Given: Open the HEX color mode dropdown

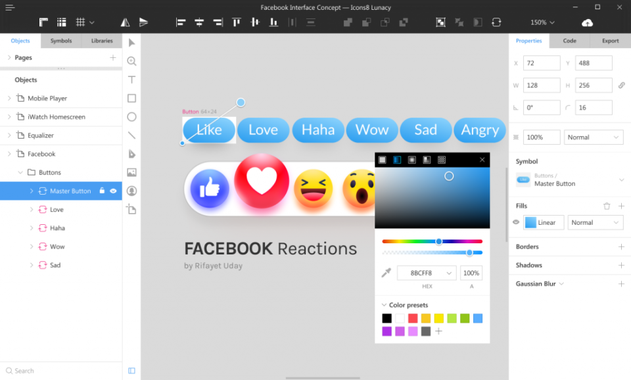Looking at the screenshot, I should tap(449, 273).
